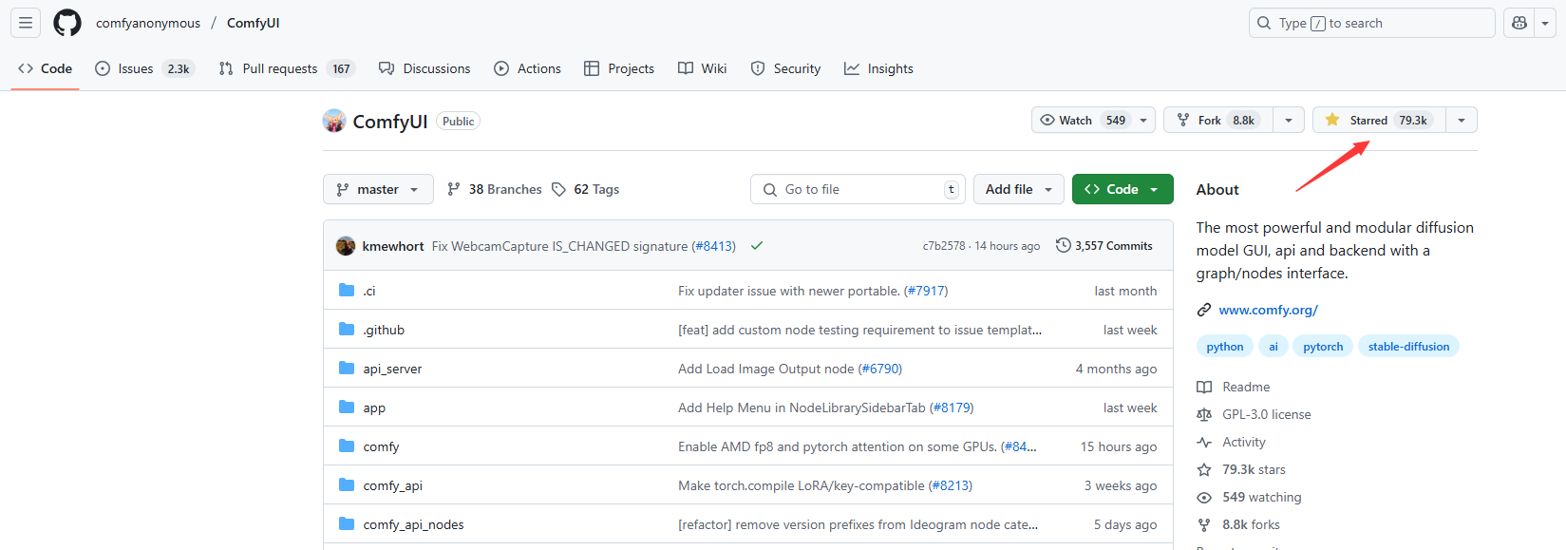Open the 'Fix WebcamCapture IS_CHANGED signature' commit message

[559, 246]
